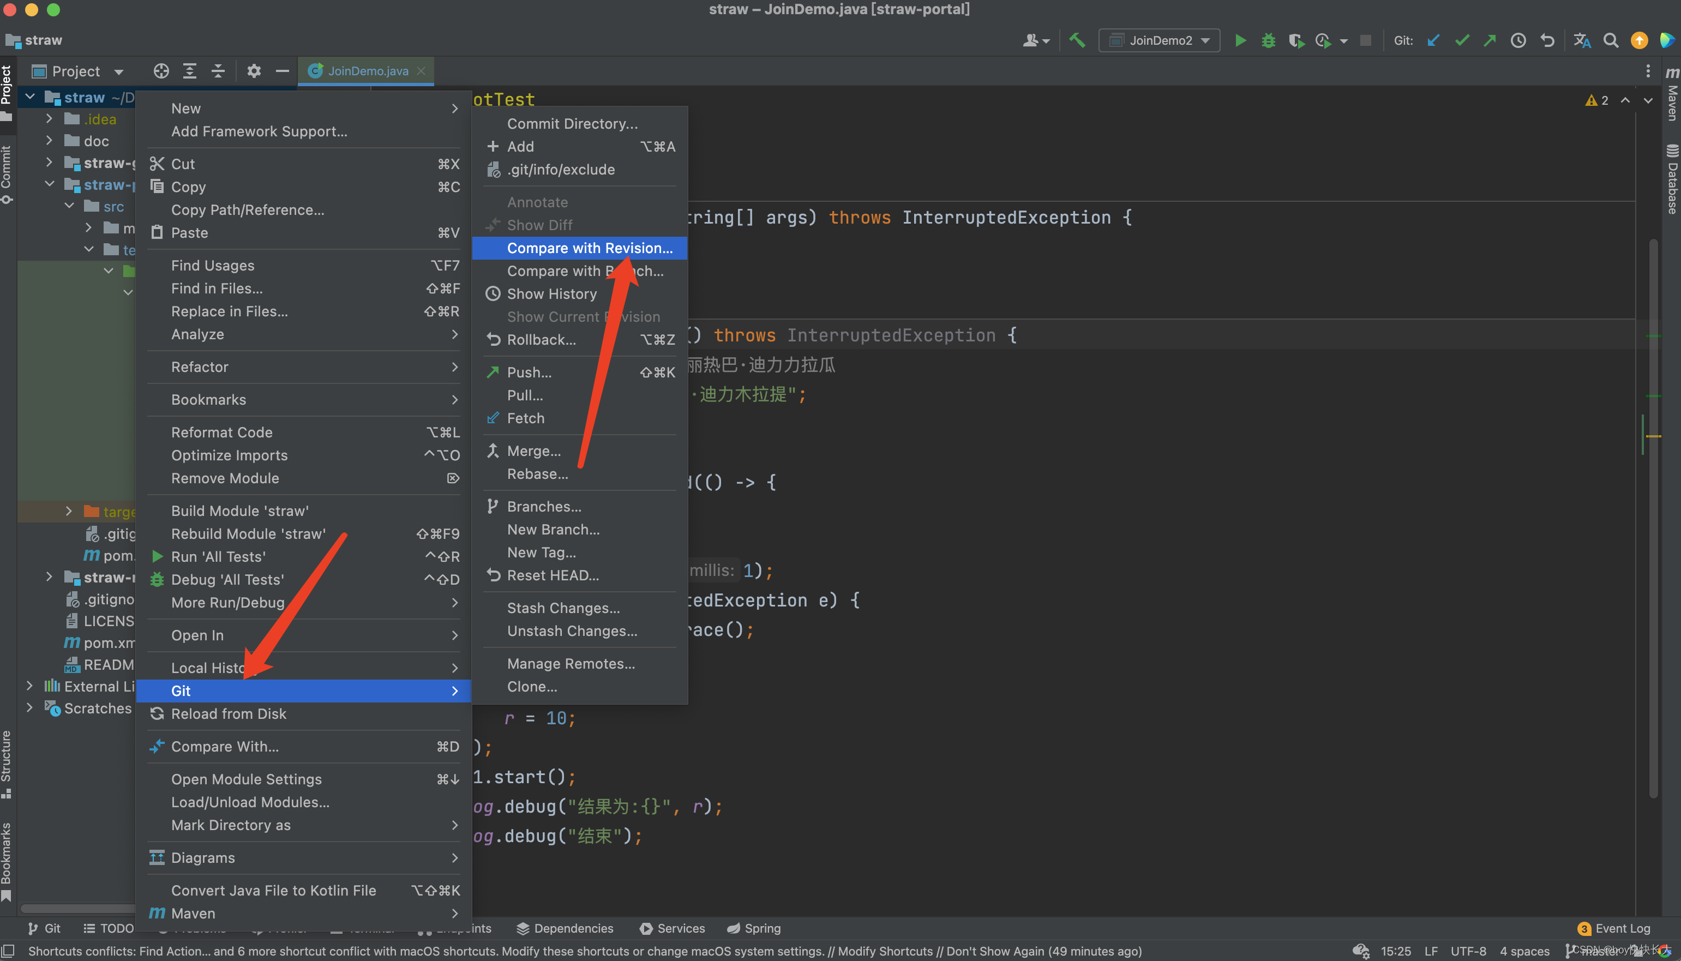Open the Event Log

tap(1613, 928)
